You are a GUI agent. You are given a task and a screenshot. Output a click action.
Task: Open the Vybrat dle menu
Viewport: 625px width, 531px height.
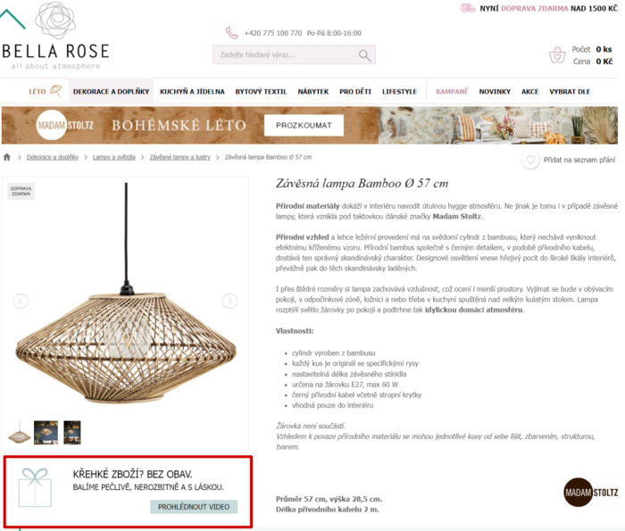pos(570,92)
